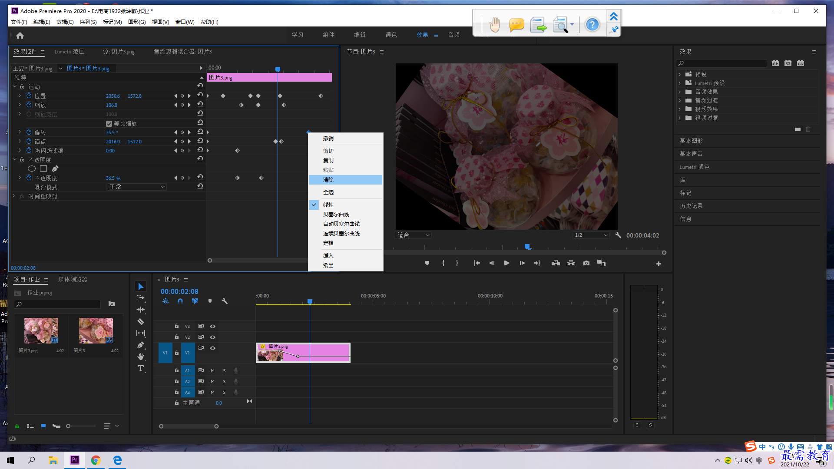Toggle Rotation animation stopwatch

29,132
